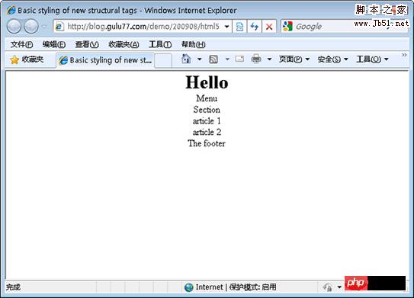Click the Back navigation button
Viewport: 414px width, 298px height.
14,27
